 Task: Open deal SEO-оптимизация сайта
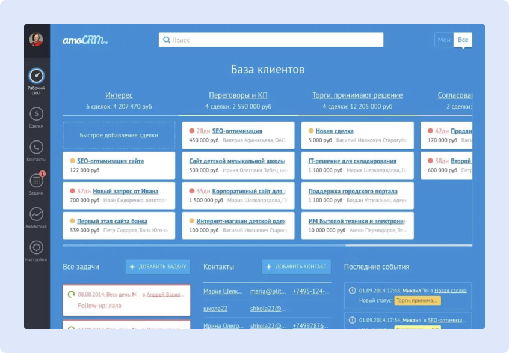[x=110, y=161]
